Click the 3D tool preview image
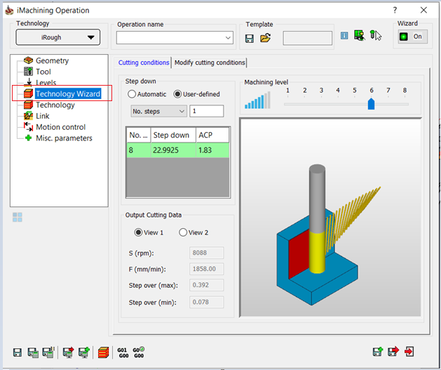This screenshot has width=441, height=370. click(x=331, y=217)
